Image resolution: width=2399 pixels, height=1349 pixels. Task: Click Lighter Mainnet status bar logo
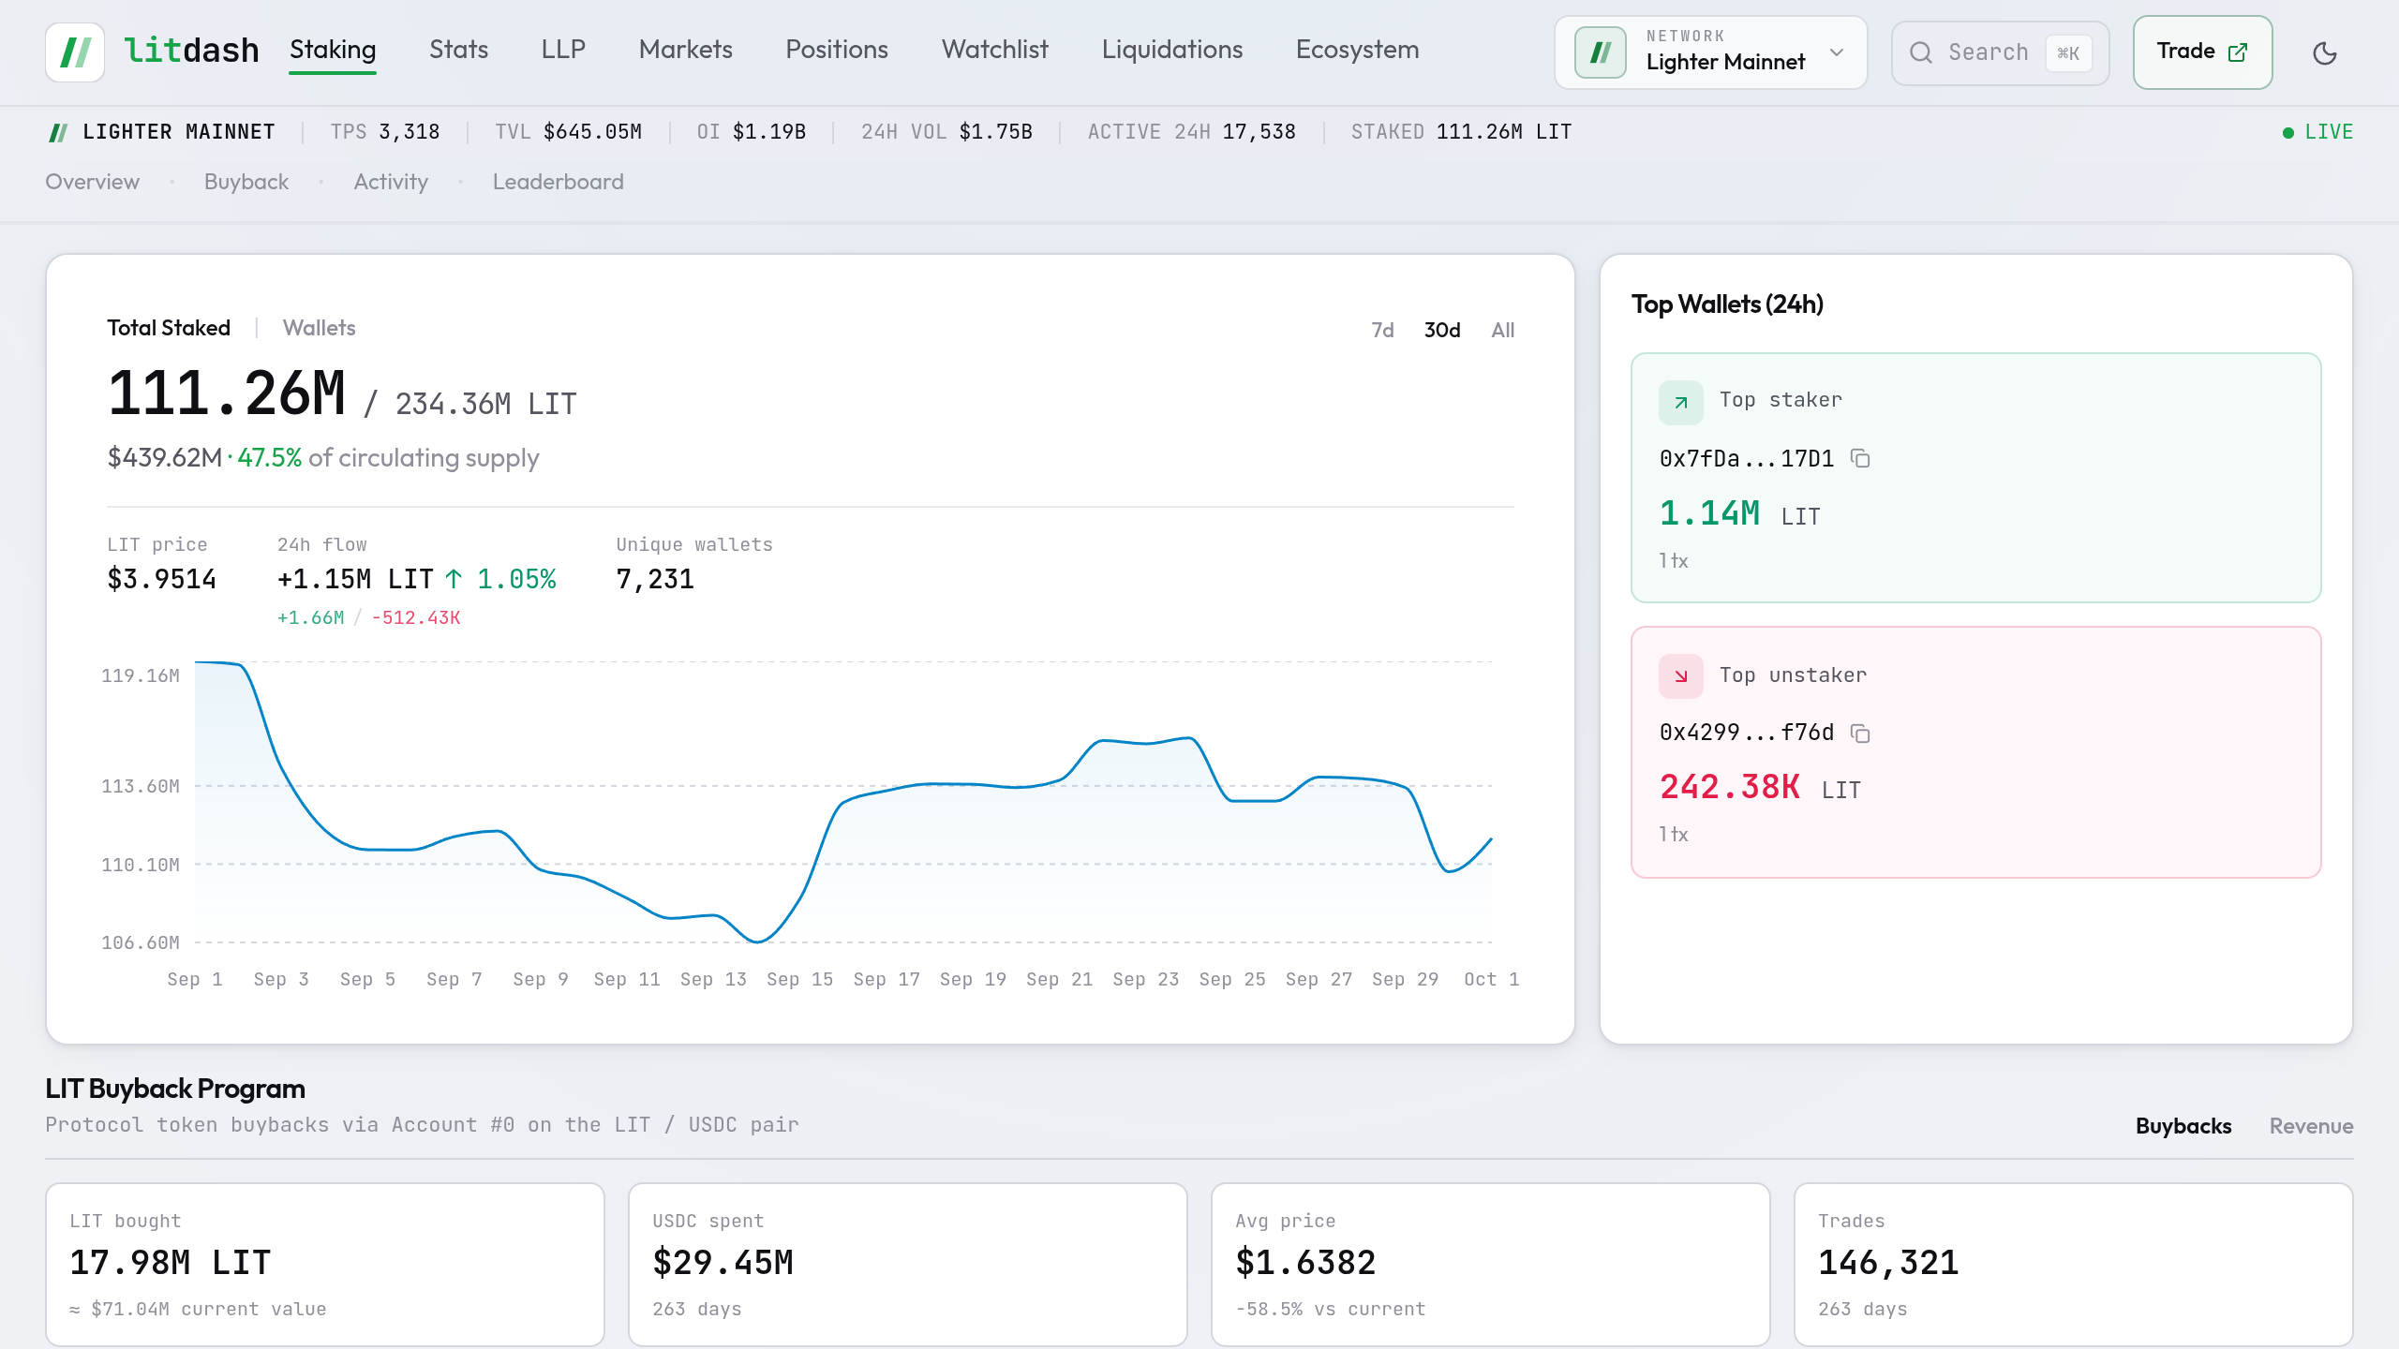pos(58,132)
